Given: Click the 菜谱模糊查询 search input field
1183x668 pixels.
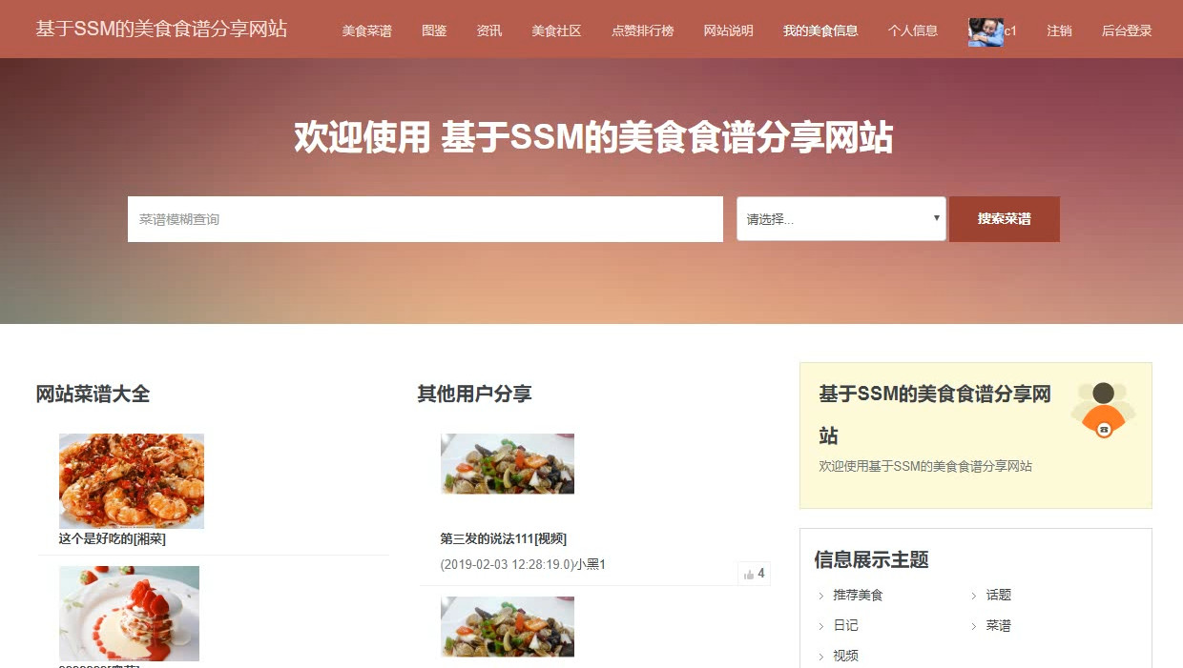Looking at the screenshot, I should [425, 219].
